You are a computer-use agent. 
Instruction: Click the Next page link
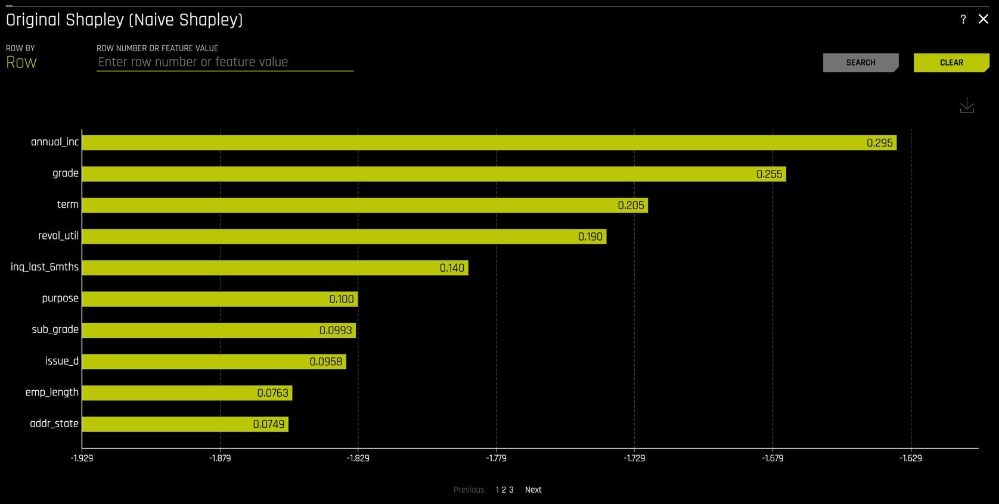coord(533,490)
